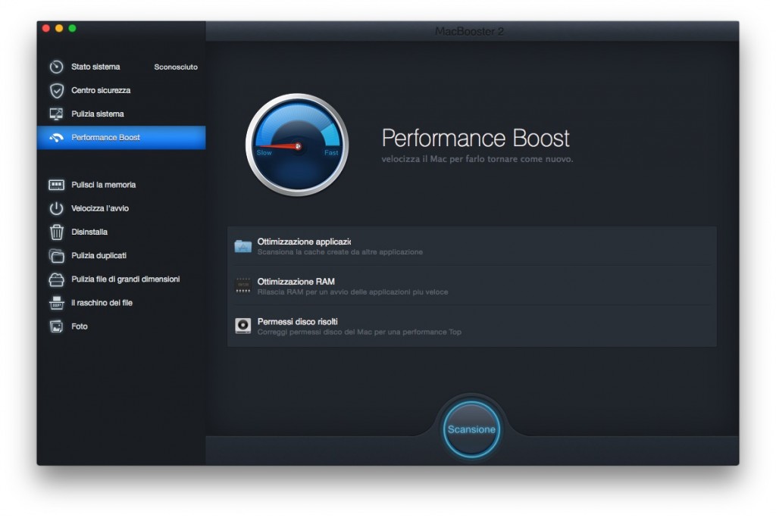Click the Permessi disco risolti disk icon
This screenshot has height=518, width=776.
(x=242, y=325)
